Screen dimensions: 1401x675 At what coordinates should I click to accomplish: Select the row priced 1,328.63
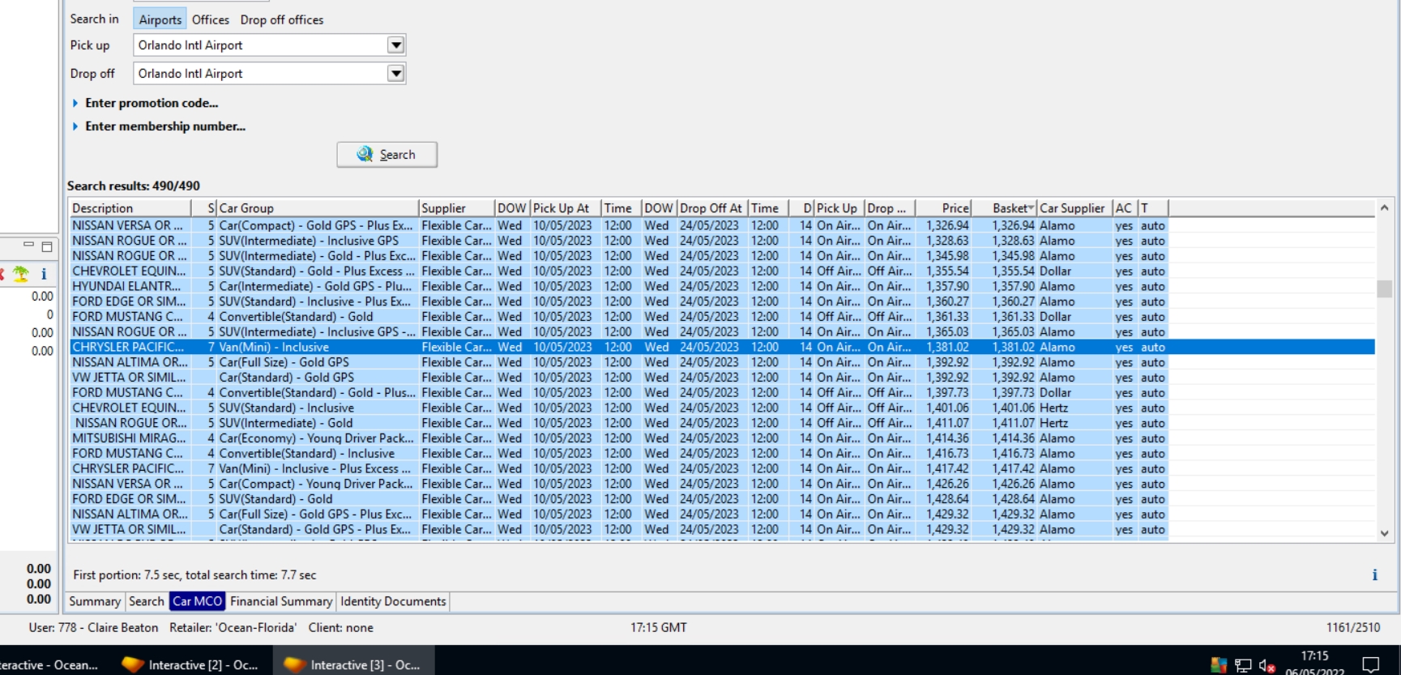(722, 241)
